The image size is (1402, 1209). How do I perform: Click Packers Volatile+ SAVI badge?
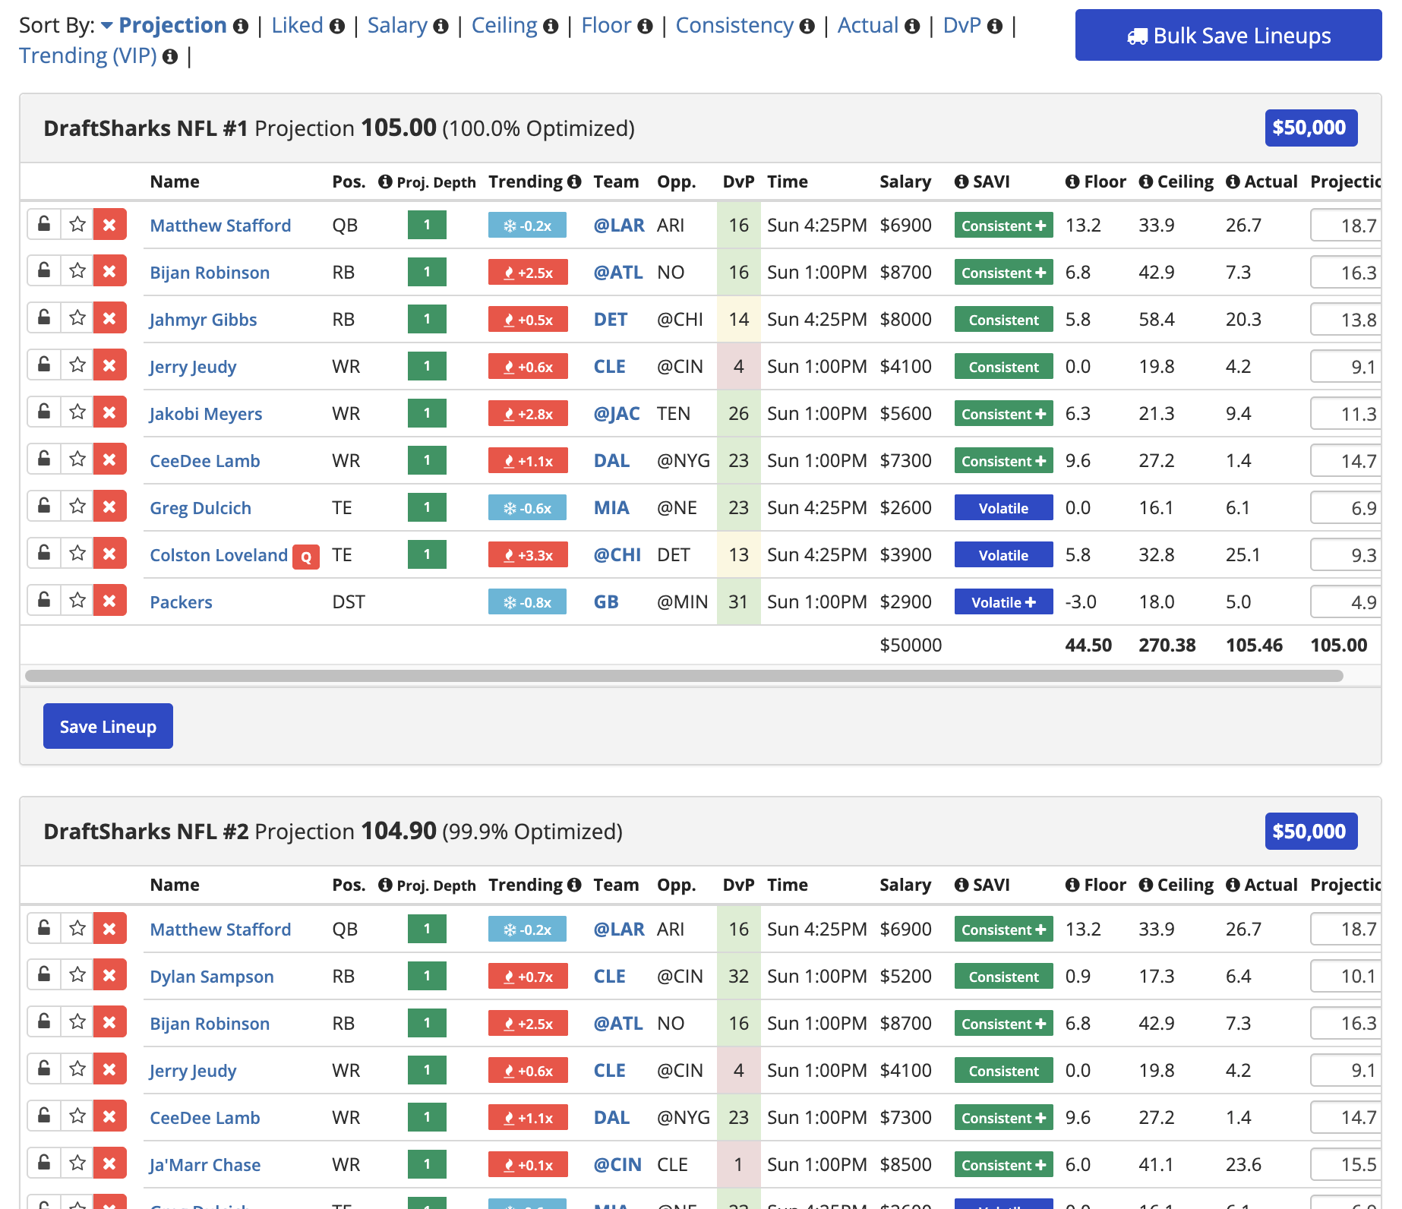click(1003, 602)
